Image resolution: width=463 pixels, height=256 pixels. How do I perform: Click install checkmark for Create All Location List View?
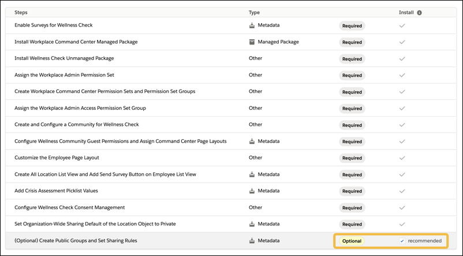pos(402,175)
